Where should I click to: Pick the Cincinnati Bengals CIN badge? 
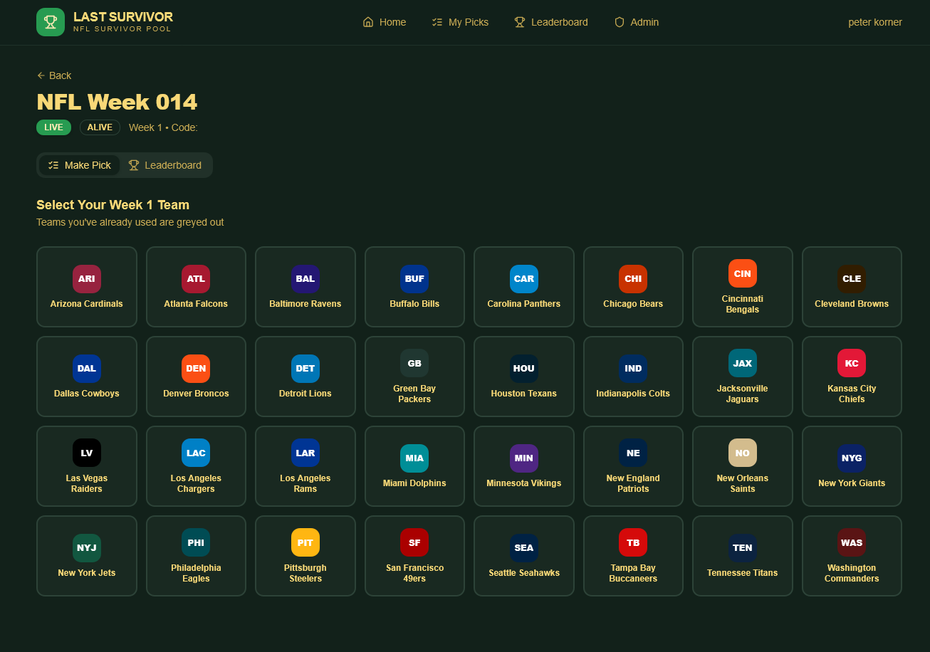point(742,273)
